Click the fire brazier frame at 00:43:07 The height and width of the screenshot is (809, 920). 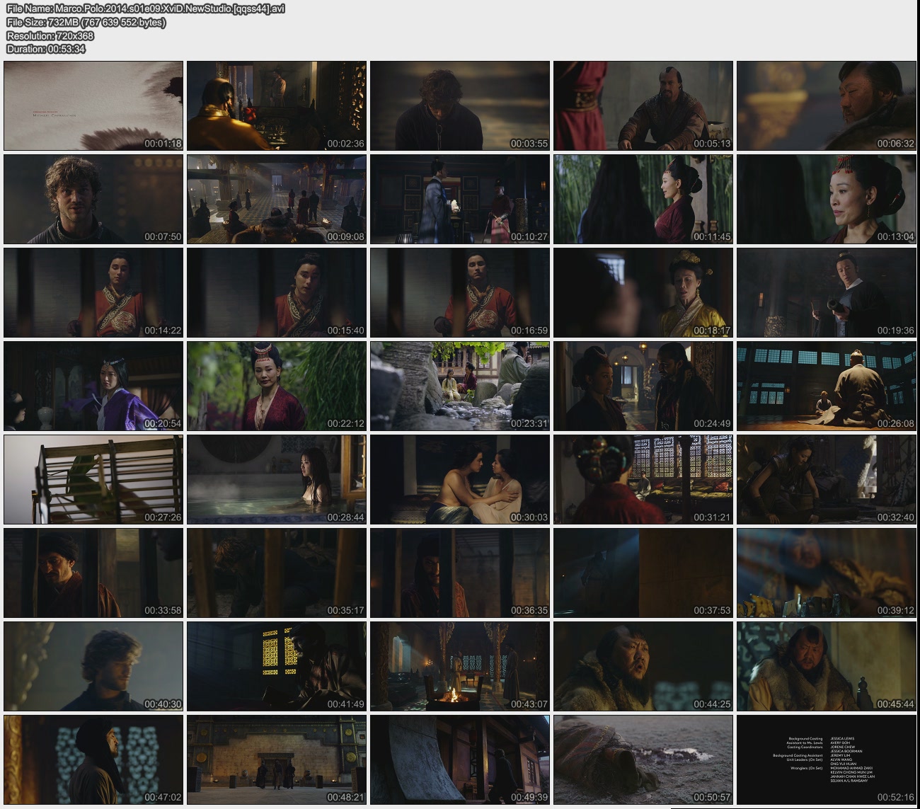pos(459,666)
